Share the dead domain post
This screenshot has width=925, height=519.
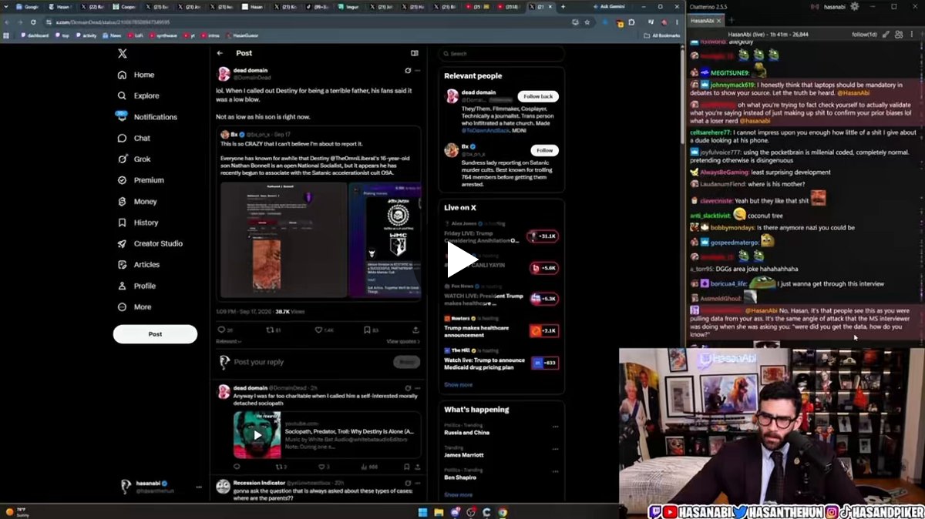point(415,330)
